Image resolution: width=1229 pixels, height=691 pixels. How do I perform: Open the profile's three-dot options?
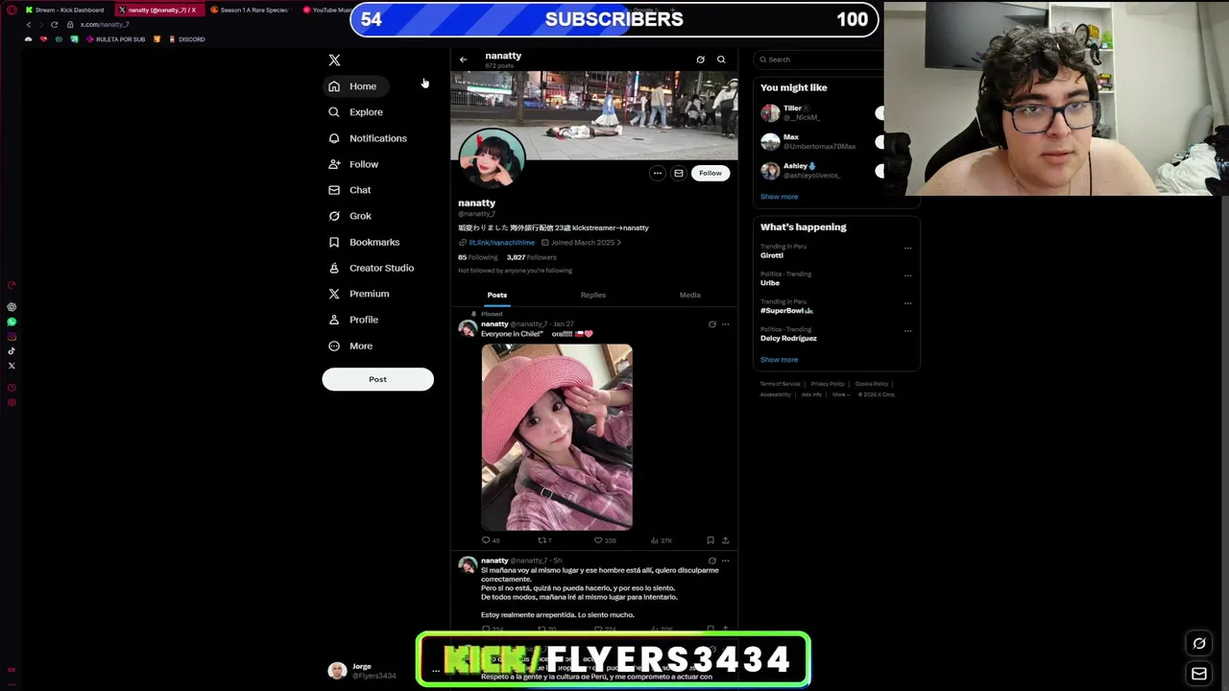click(657, 173)
